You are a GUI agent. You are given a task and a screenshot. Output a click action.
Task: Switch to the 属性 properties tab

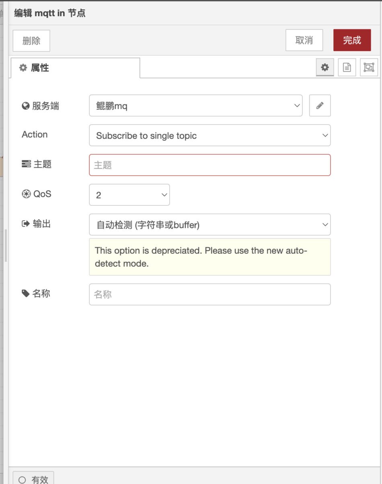pos(75,68)
